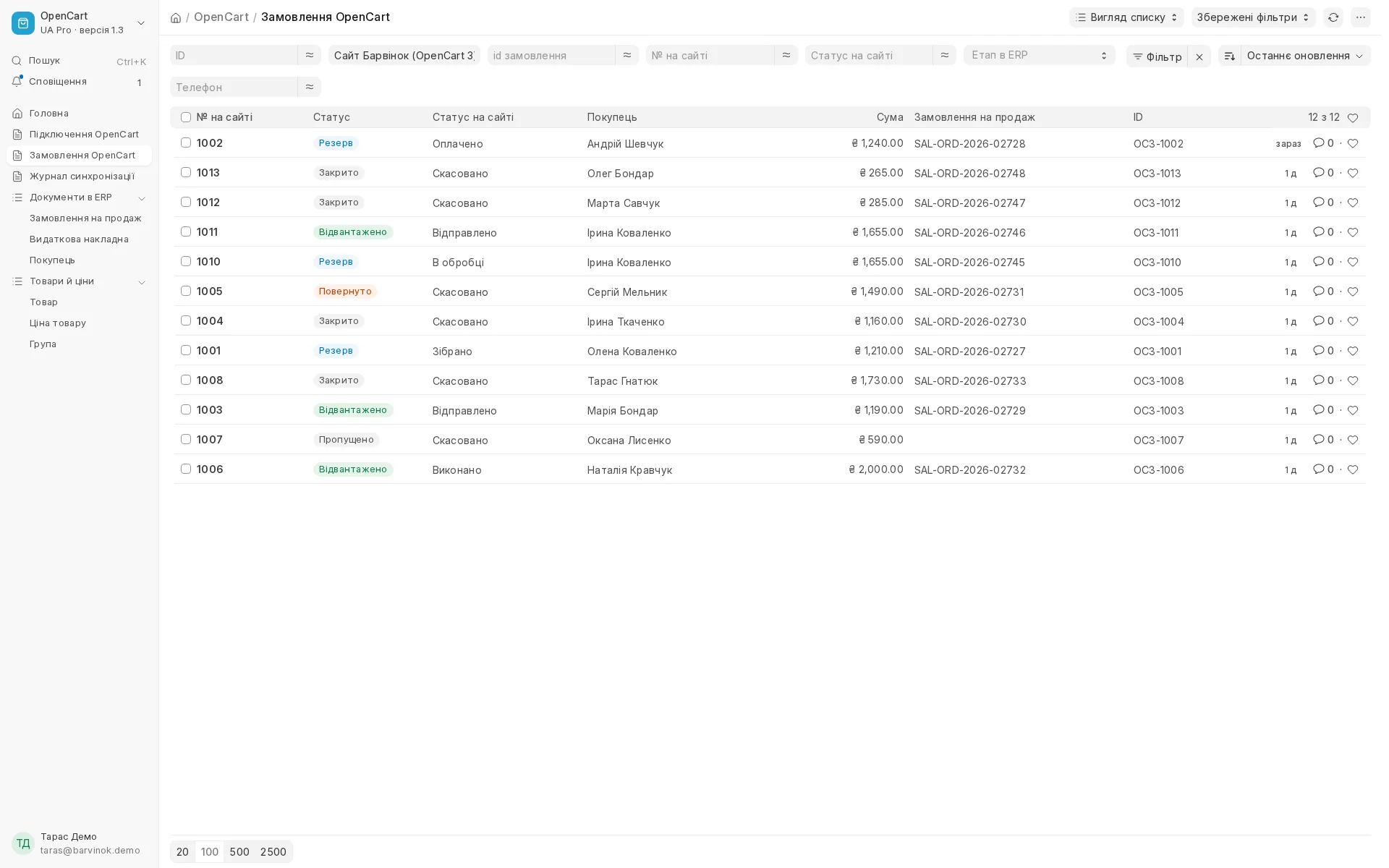Open order 1010 link
This screenshot has height=868, width=1389.
[x=208, y=262]
